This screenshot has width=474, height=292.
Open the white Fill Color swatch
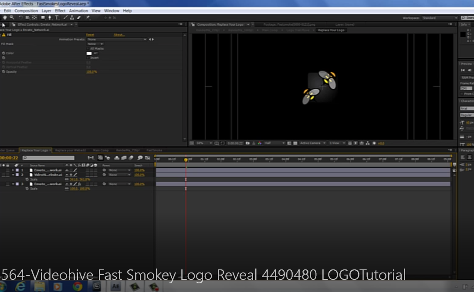point(89,53)
